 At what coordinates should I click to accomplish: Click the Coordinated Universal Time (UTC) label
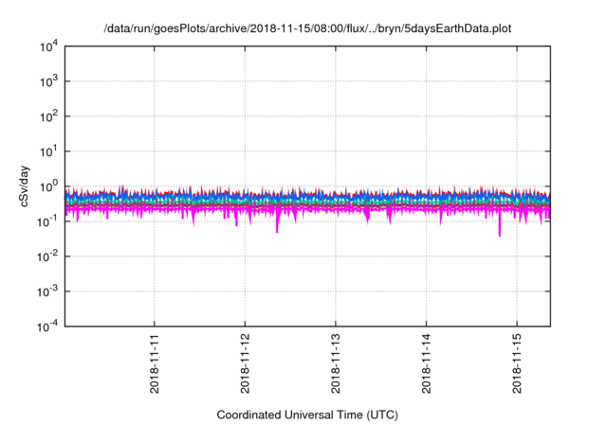coord(307,415)
